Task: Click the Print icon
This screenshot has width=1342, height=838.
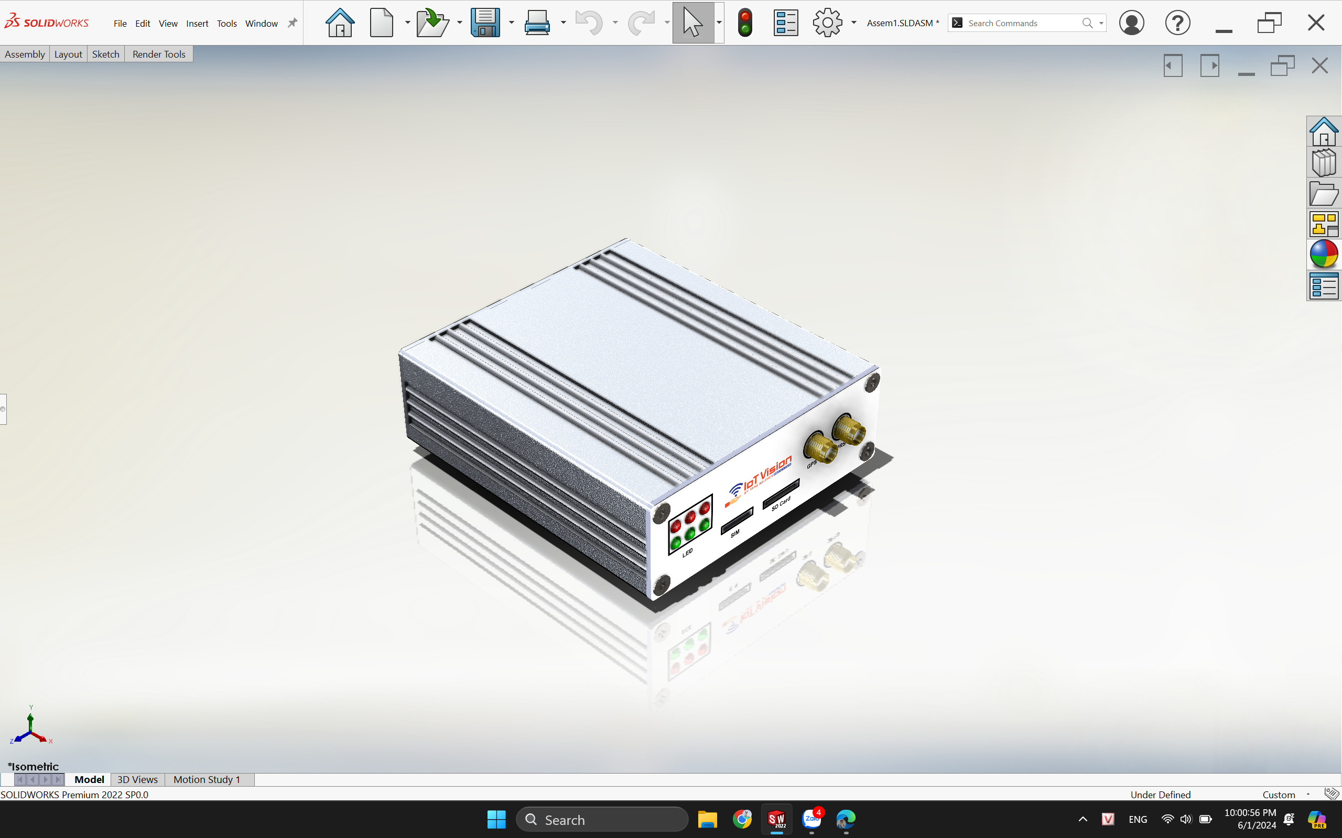Action: tap(537, 23)
